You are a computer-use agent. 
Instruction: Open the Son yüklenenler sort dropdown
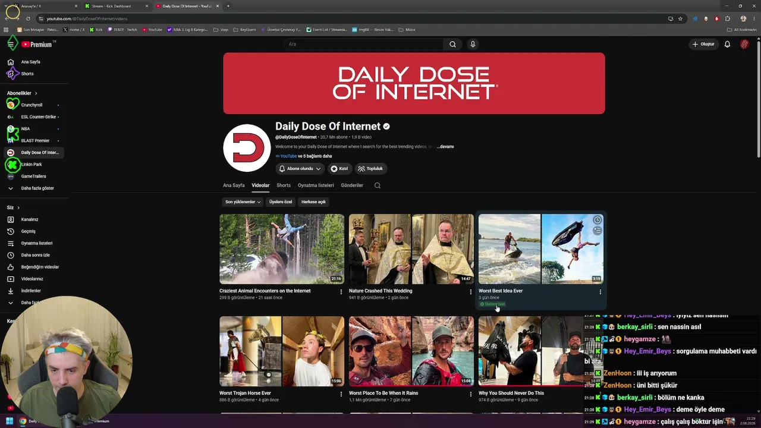point(243,202)
